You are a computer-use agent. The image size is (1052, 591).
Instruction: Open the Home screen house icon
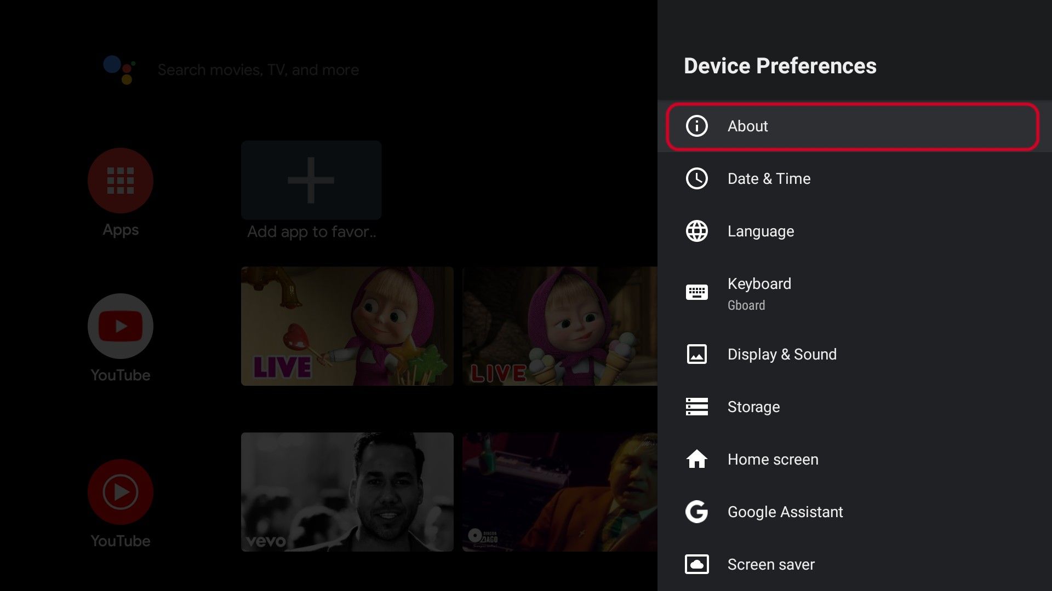[x=696, y=459]
